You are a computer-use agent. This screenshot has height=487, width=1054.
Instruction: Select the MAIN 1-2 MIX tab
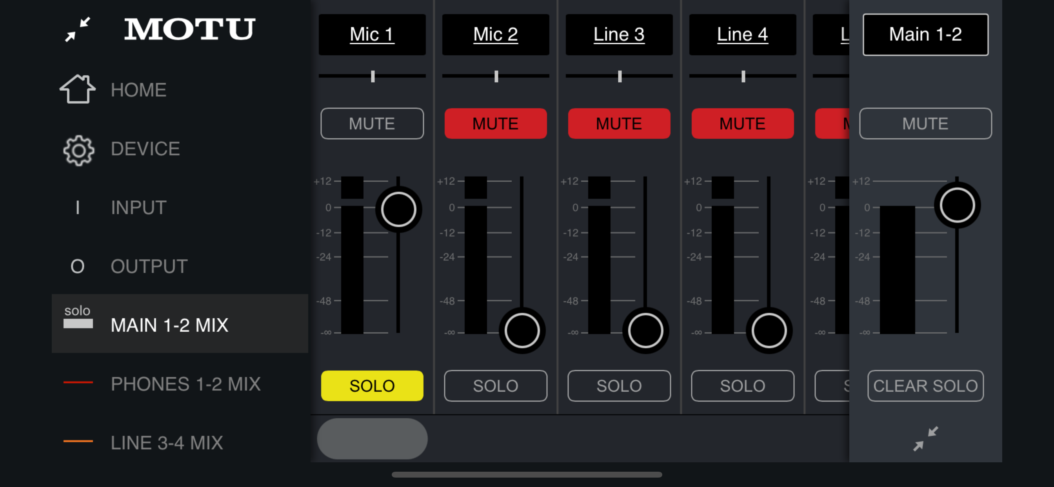click(169, 325)
